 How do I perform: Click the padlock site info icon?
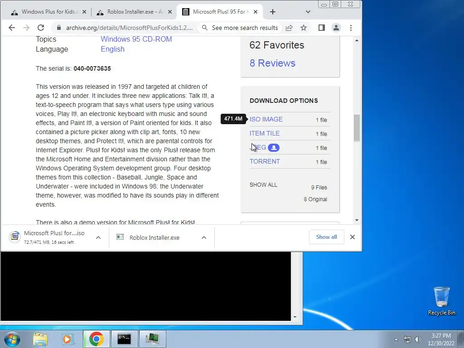[x=59, y=28]
